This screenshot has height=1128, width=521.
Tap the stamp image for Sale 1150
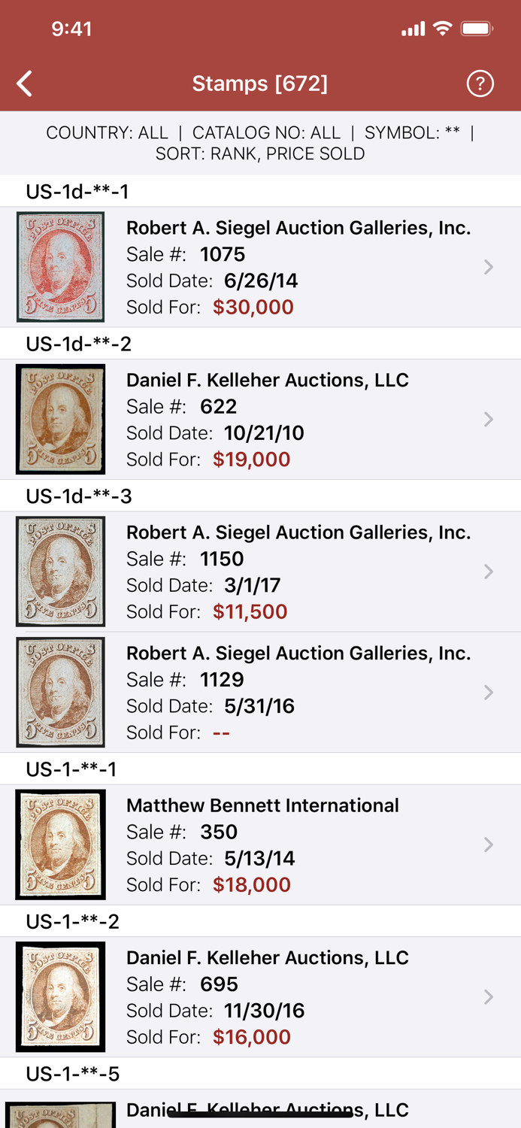[x=60, y=572]
